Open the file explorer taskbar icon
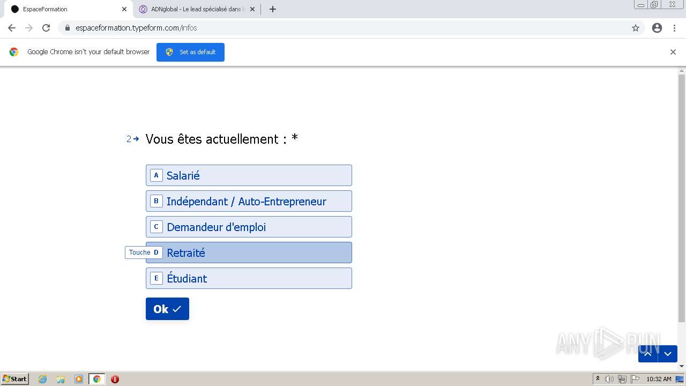This screenshot has height=386, width=686. pyautogui.click(x=61, y=379)
